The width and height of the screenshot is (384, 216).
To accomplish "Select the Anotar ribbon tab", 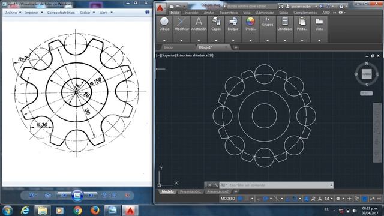I will [x=209, y=13].
